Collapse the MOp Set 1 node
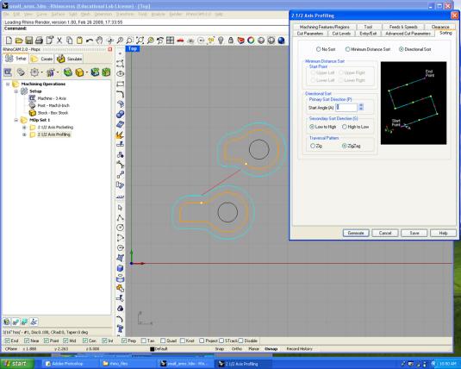 [x=16, y=120]
